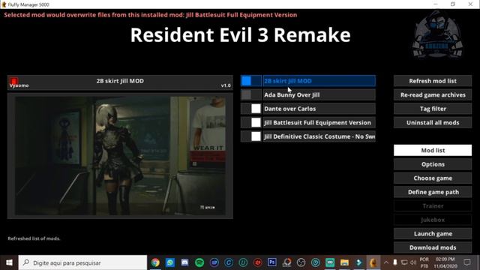Open WhatsApp from the taskbar
The image size is (480, 270).
pyautogui.click(x=170, y=262)
